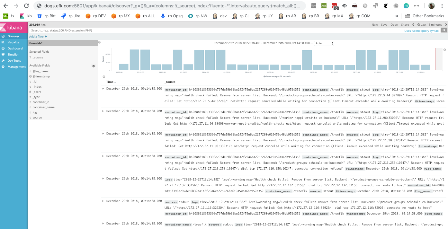Image resolution: width=448 pixels, height=229 pixels.
Task: Expand the log row mentioning 172.27.11.90:33231
Action: click(x=103, y=134)
